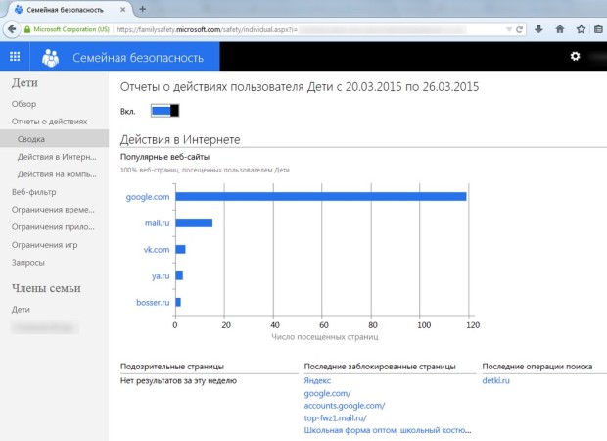Open a new browser tab with plus
Image resolution: width=607 pixels, height=441 pixels.
click(143, 9)
